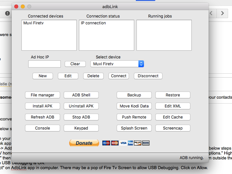Click inside the Running jobs list box
The width and height of the screenshot is (232, 174).
pyautogui.click(x=164, y=35)
